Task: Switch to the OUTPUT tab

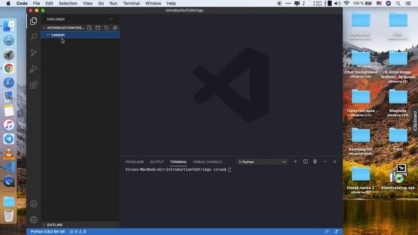Action: point(157,162)
